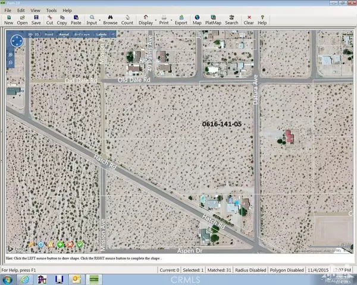Viewport: 357px width, 285px height.
Task: Switch map to 2D mode
Action: tap(30, 35)
